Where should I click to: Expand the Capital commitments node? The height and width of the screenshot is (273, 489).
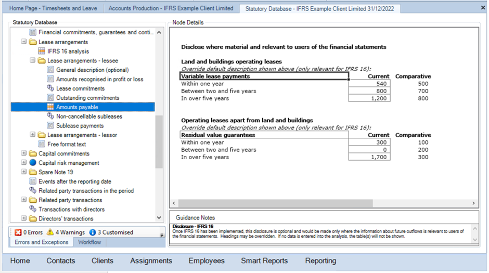24,153
